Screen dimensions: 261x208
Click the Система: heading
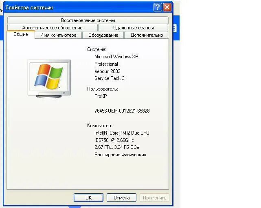coord(97,49)
